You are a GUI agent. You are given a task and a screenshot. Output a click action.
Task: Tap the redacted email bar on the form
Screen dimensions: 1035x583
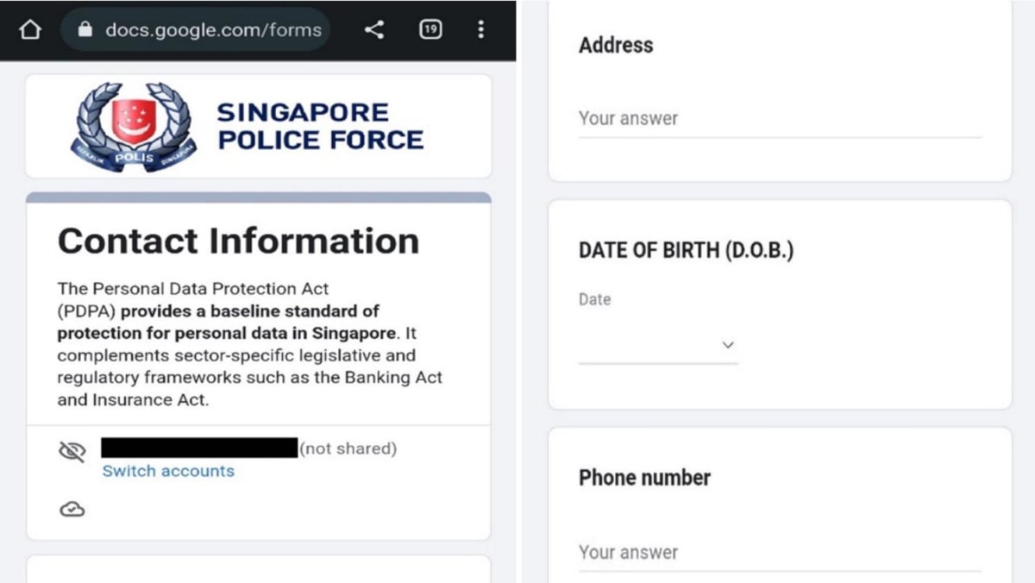point(198,448)
